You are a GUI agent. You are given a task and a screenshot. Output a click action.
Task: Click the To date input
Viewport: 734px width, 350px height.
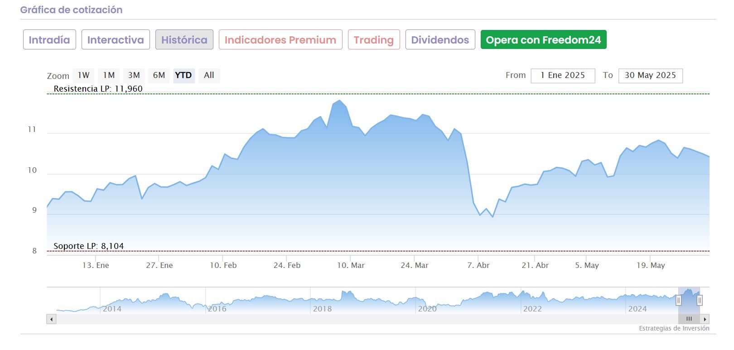[650, 76]
